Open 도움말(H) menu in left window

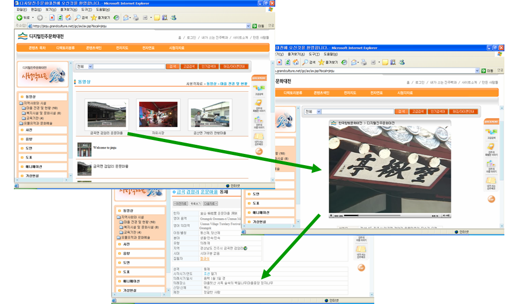[x=103, y=10]
